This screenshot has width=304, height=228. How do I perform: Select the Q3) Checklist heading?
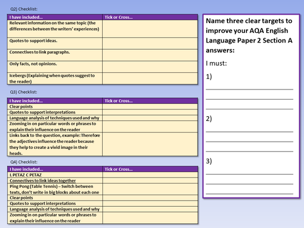24,92
